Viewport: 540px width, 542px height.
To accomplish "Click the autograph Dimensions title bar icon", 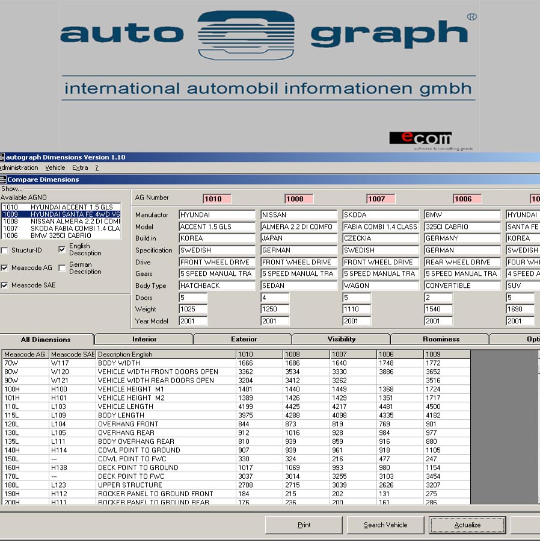I will click(x=2, y=157).
